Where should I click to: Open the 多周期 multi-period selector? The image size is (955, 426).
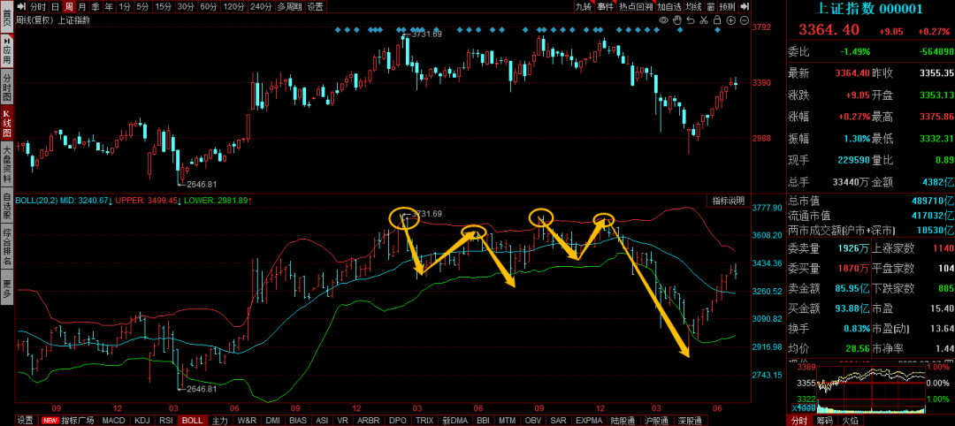pos(288,6)
